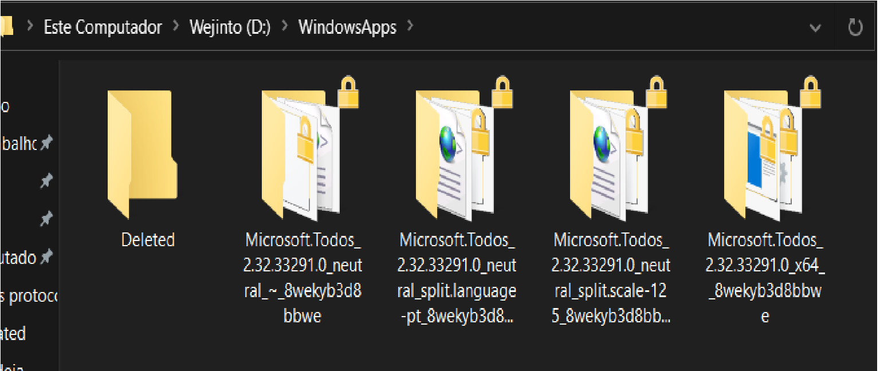Click the WindowsApps breadcrumb
The width and height of the screenshot is (880, 371).
pos(347,27)
